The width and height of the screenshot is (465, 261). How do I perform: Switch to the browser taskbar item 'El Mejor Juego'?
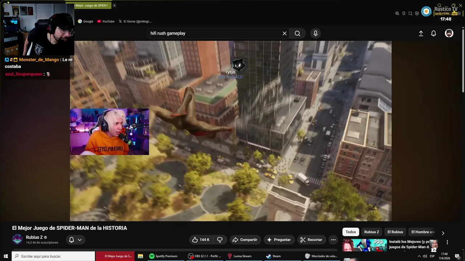pos(115,256)
